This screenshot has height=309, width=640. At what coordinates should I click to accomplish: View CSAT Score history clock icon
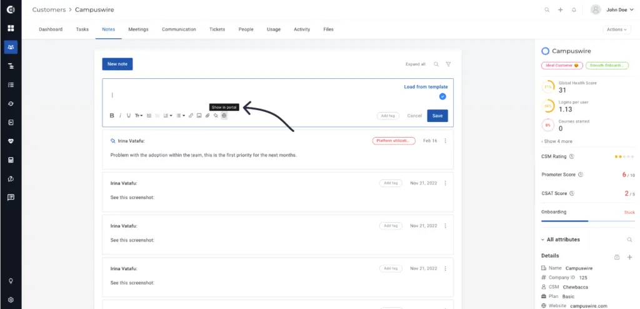572,193
